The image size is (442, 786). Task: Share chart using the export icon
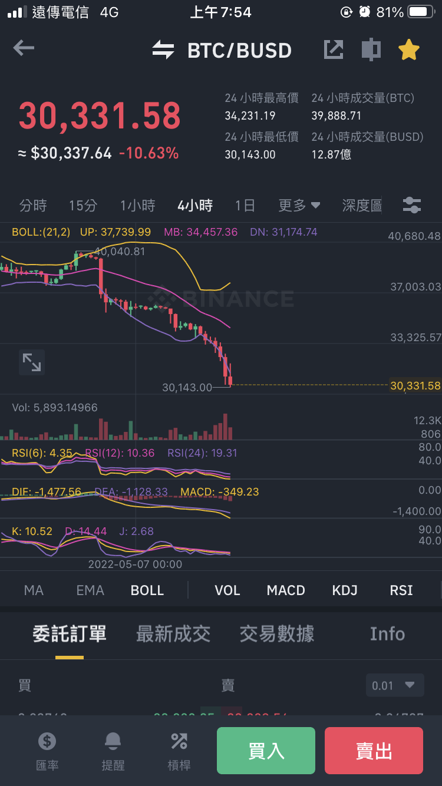pos(334,50)
